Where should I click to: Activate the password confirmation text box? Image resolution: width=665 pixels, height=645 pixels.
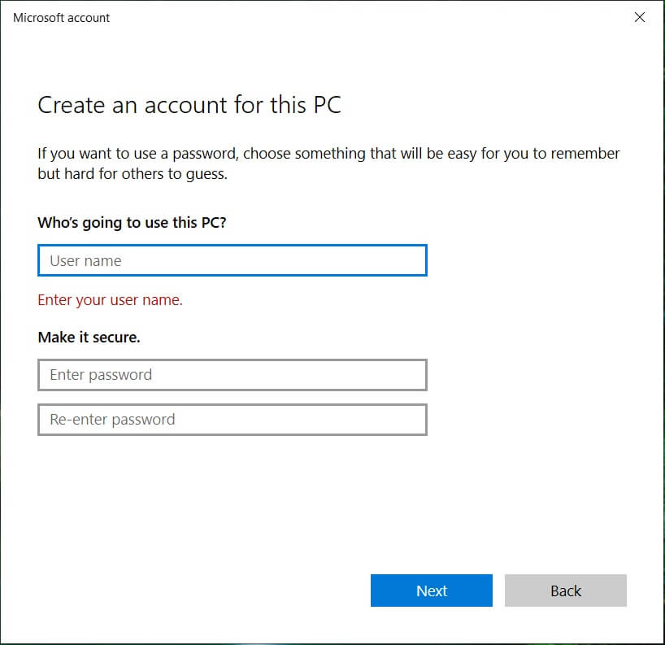232,420
